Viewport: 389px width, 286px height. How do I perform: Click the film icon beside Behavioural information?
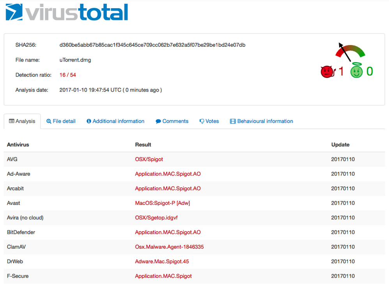tap(233, 121)
